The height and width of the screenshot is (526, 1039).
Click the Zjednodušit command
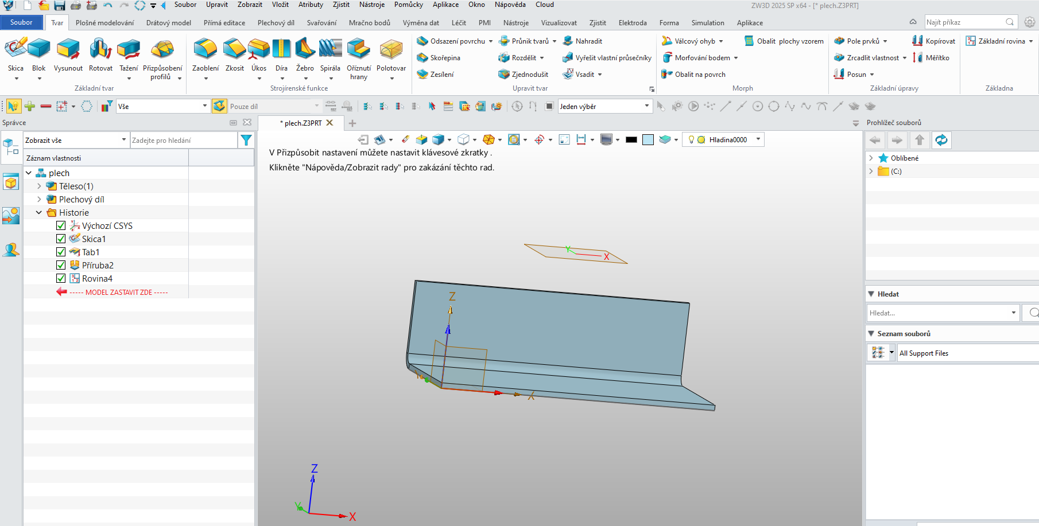coord(524,75)
